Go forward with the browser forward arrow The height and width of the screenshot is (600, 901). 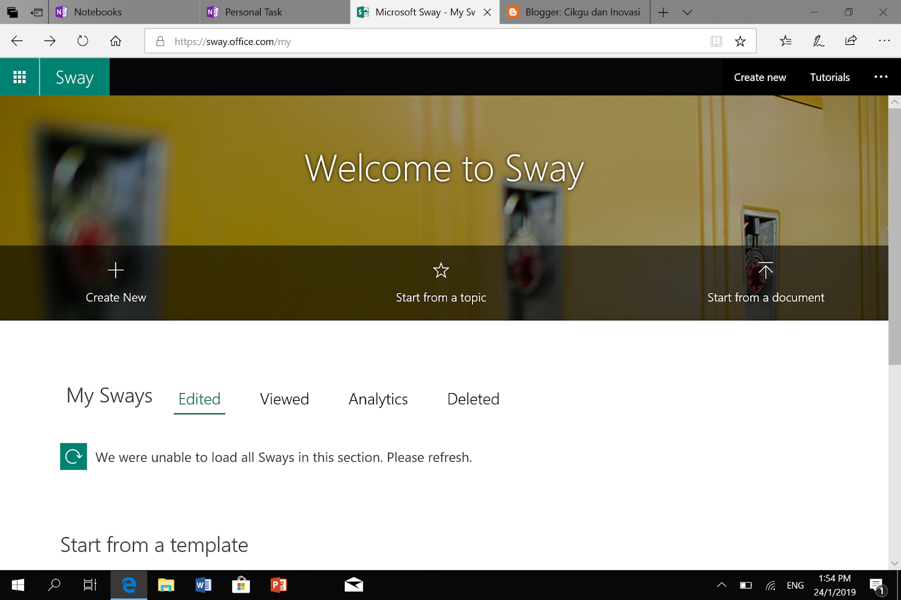pos(50,41)
